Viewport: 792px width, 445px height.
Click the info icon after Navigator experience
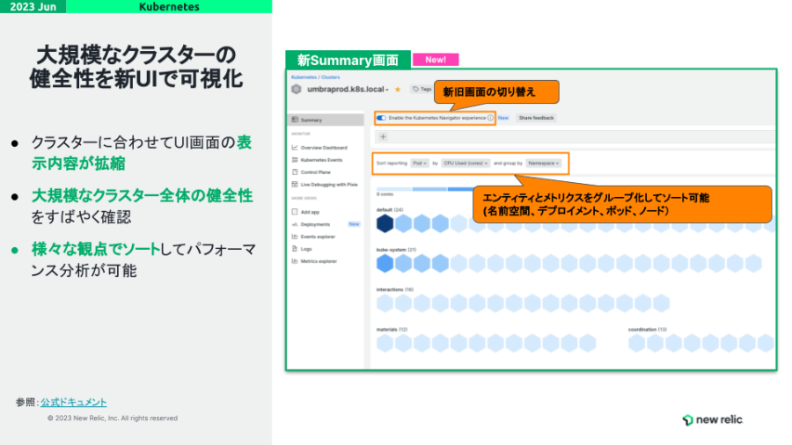490,118
